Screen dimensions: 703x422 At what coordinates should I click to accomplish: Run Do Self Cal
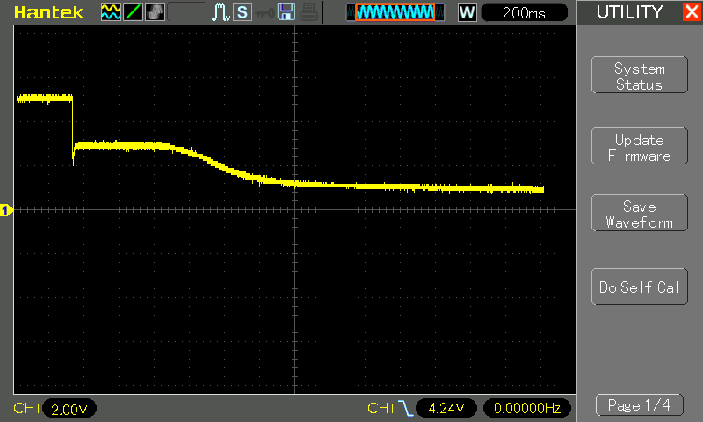pyautogui.click(x=640, y=287)
